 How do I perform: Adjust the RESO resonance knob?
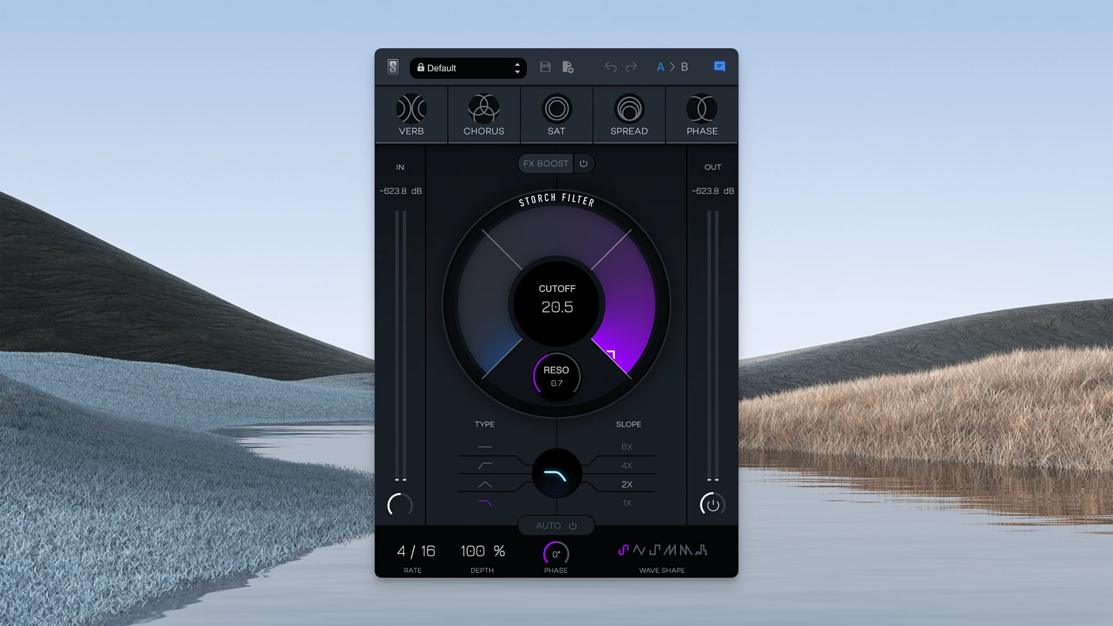click(x=556, y=376)
